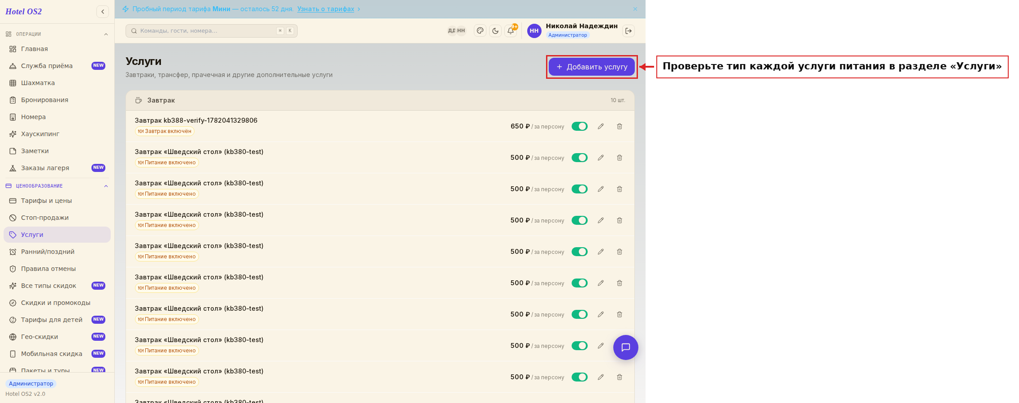
Task: Open Все типы скидок
Action: click(x=57, y=286)
